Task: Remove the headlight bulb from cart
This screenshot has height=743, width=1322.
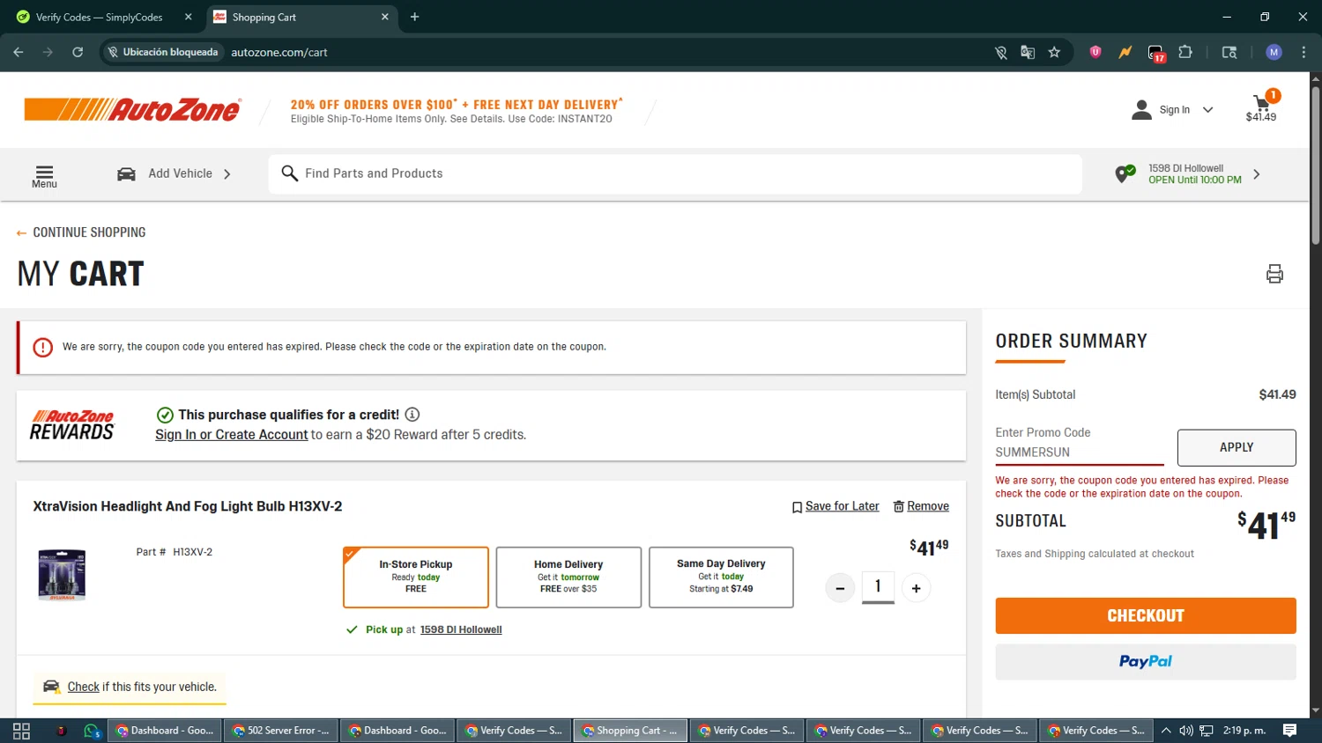Action: point(921,506)
